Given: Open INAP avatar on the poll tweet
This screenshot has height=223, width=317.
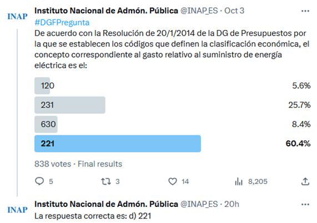Looking at the screenshot, I should click(x=17, y=16).
